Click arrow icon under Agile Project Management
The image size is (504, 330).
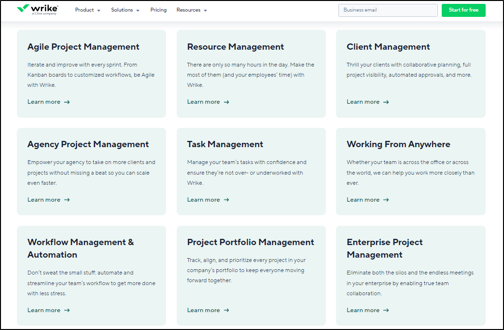click(x=67, y=102)
